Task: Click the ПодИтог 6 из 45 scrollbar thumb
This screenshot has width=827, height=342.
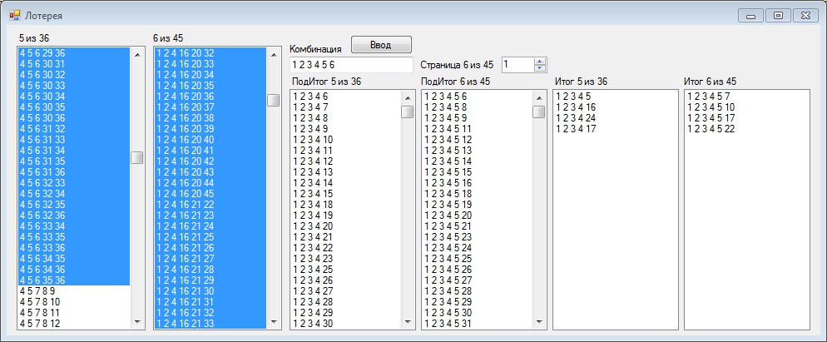Action: [x=538, y=112]
